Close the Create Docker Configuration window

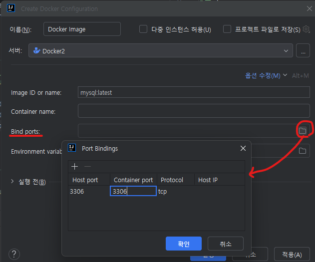pyautogui.click(x=310, y=8)
